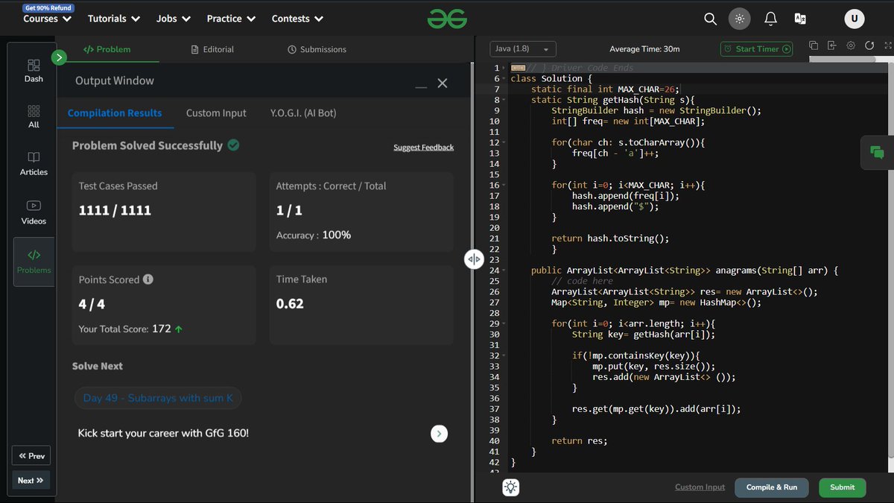
Task: Collapse sidebar with the green arrow button
Action: [60, 57]
